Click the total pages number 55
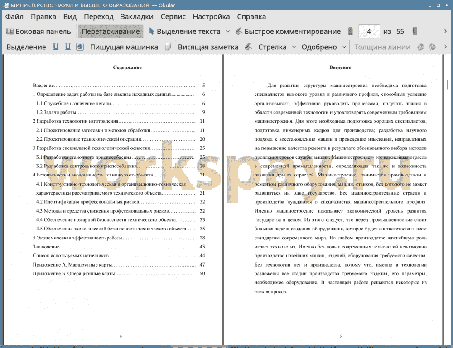The height and width of the screenshot is (348, 453). click(x=400, y=32)
